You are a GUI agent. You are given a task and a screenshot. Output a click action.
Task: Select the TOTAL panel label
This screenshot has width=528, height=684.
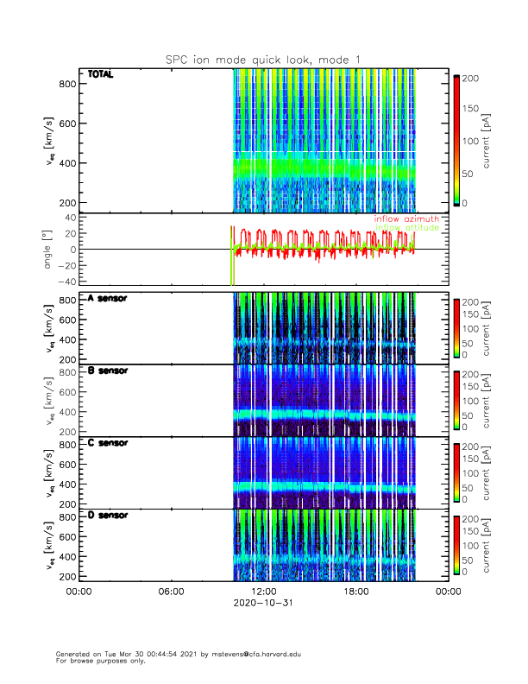click(x=100, y=75)
